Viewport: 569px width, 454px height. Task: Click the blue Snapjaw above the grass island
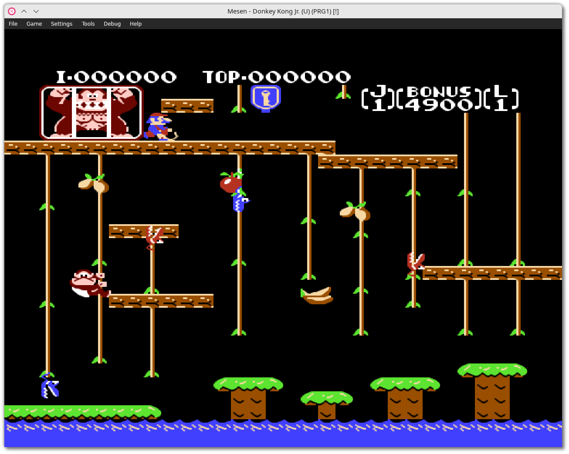click(50, 386)
